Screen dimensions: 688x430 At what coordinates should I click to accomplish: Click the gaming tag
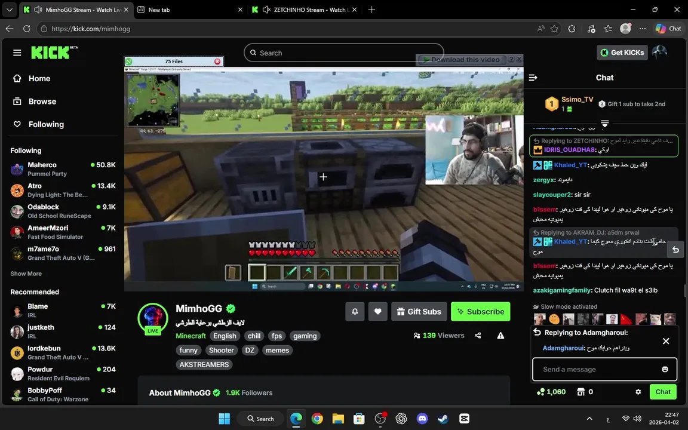click(305, 336)
